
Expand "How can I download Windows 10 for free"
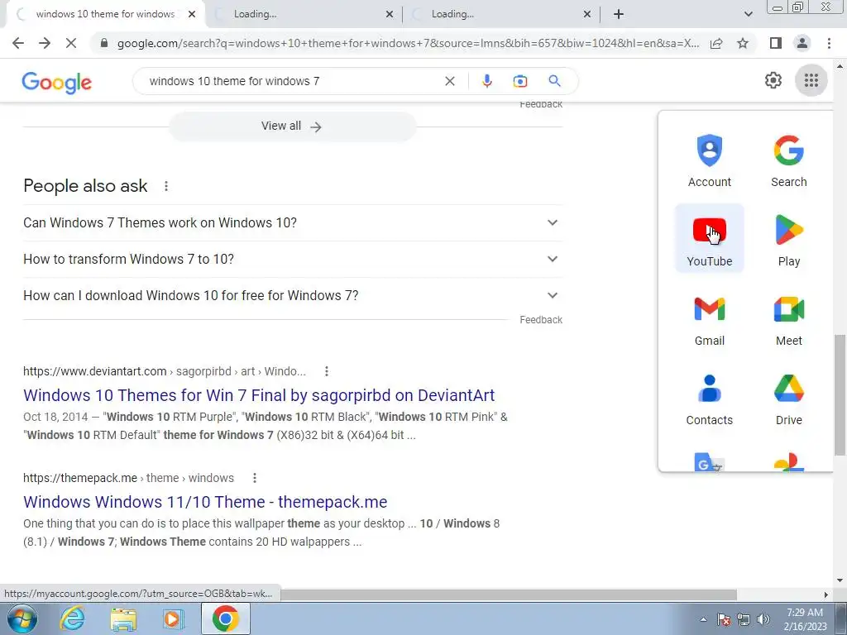pos(293,295)
